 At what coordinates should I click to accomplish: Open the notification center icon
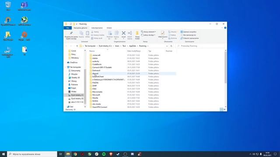coord(275,154)
